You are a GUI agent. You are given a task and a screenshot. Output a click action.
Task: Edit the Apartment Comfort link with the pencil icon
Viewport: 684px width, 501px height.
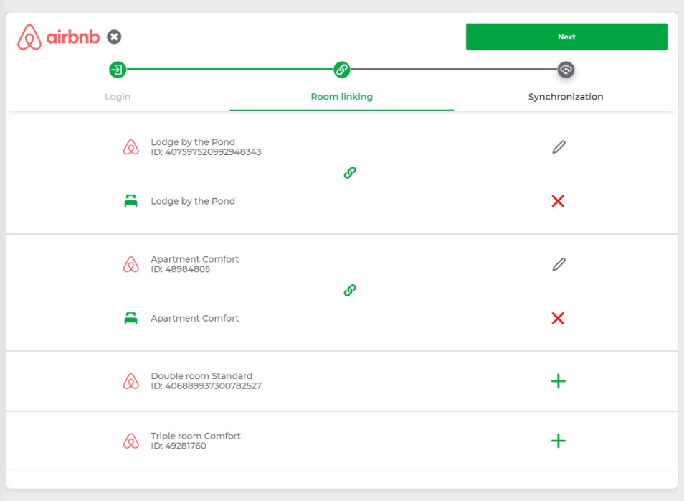point(559,264)
